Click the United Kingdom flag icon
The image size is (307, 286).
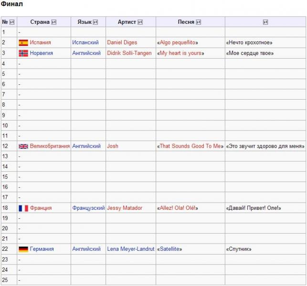23,146
